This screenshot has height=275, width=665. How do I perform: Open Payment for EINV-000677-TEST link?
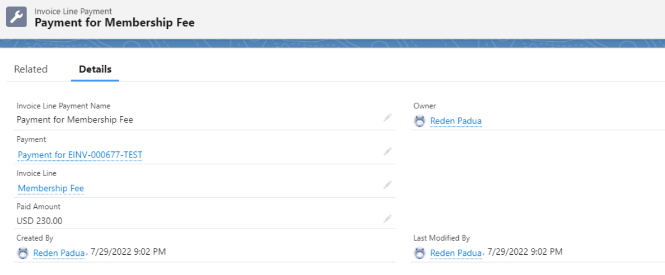[x=80, y=155]
